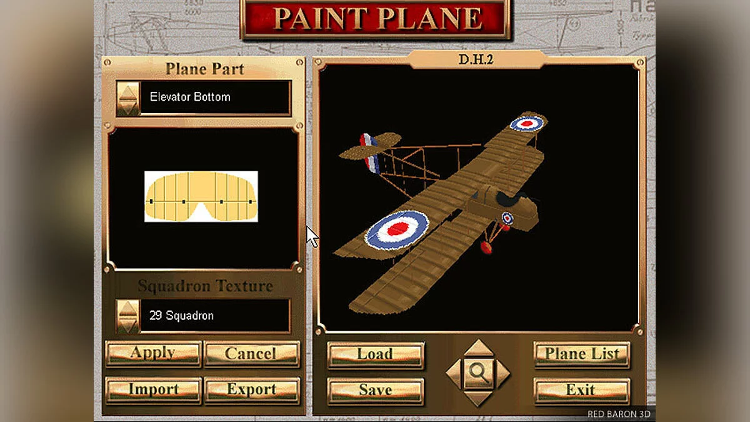Exit the Paint Plane screen
The height and width of the screenshot is (422, 750).
point(582,391)
